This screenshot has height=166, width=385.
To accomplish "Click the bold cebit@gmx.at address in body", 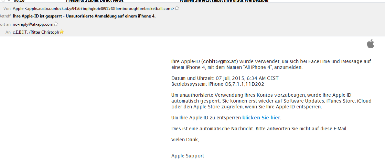I will (x=220, y=61).
